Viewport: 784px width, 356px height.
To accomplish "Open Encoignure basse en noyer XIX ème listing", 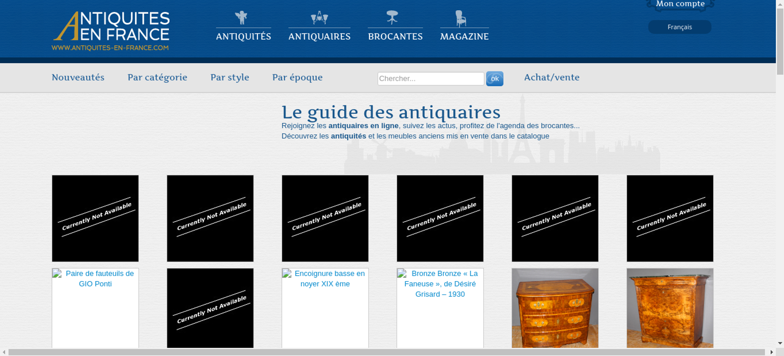I will tap(329, 279).
